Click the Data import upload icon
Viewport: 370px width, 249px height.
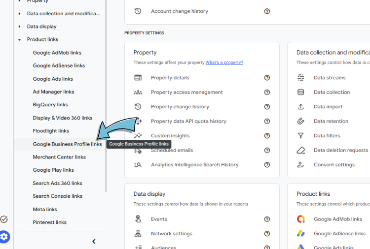(300, 107)
